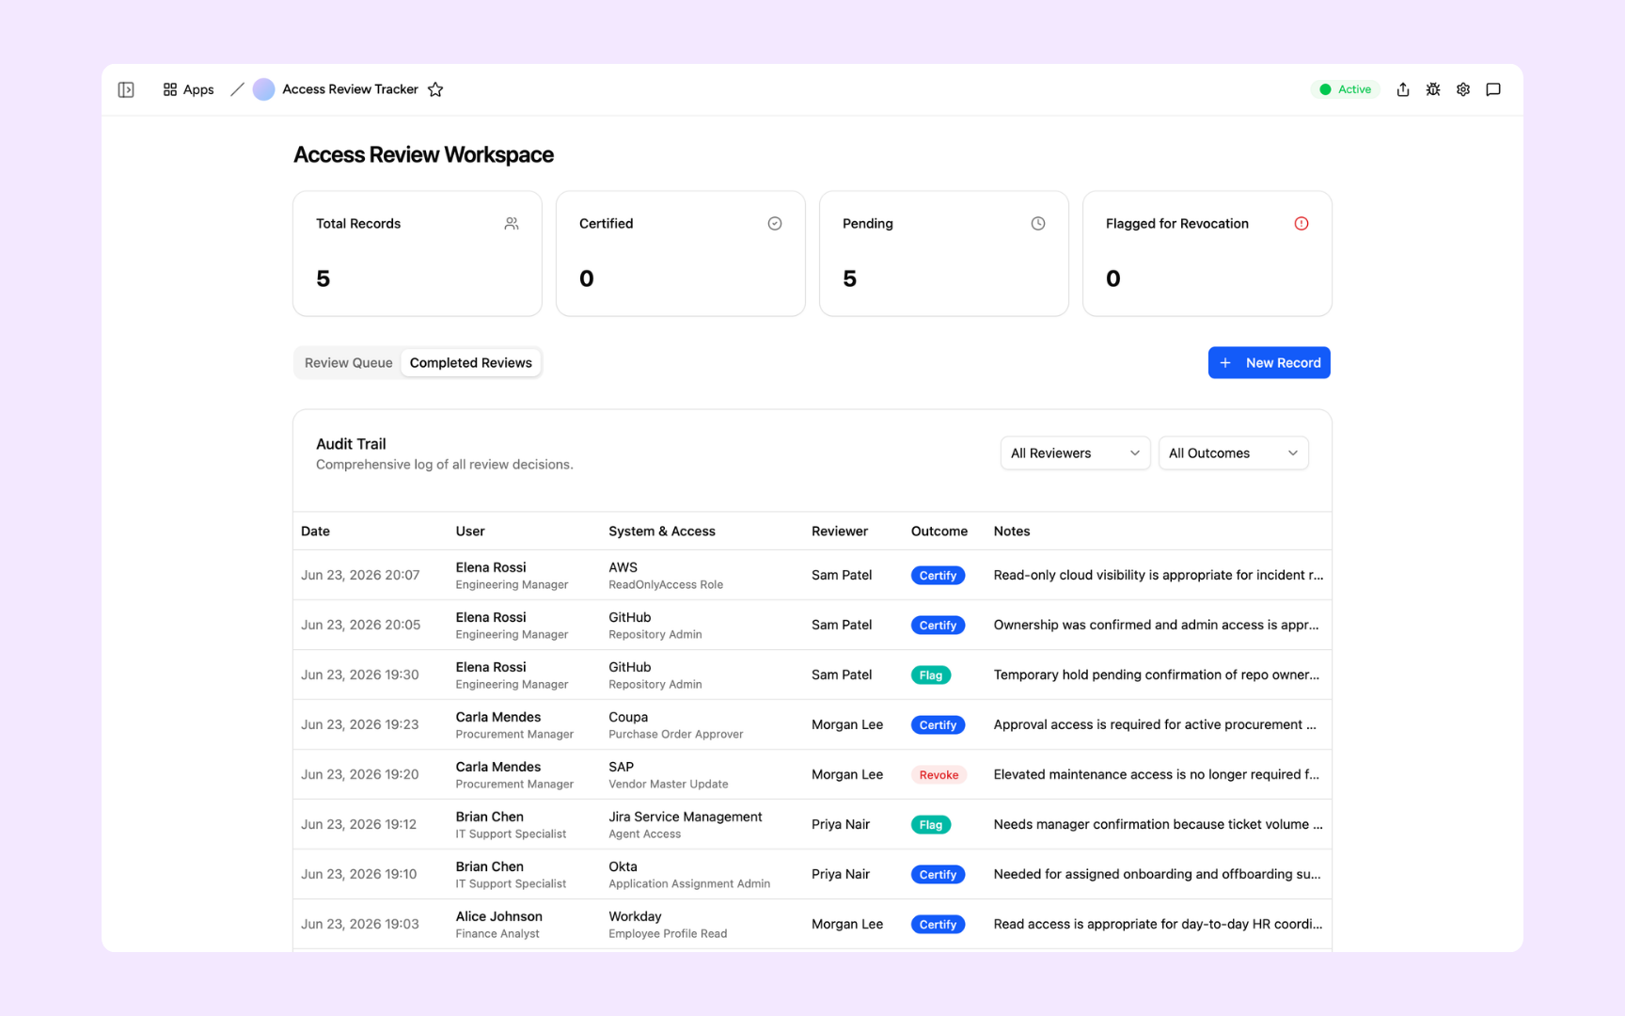Click the Flag badge at Jun 23 19:30
1625x1016 pixels.
(931, 675)
